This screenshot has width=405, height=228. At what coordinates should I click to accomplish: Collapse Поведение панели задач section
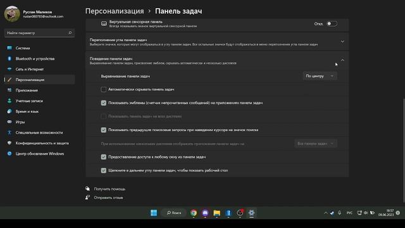pos(342,60)
